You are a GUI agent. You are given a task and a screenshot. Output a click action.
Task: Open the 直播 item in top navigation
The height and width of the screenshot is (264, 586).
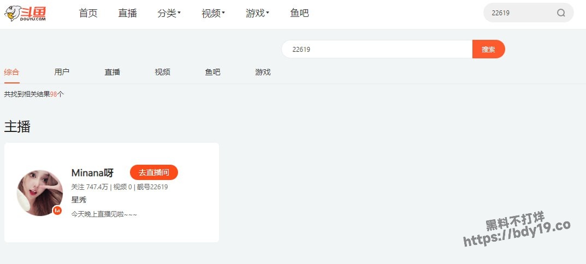click(x=127, y=13)
